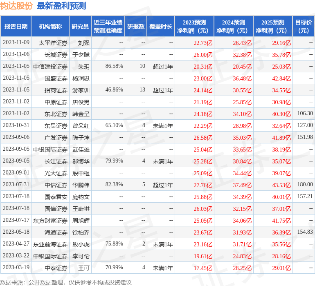The image size is (315, 286).
Task: Select the 研报数 column header
Action: (x=136, y=26)
